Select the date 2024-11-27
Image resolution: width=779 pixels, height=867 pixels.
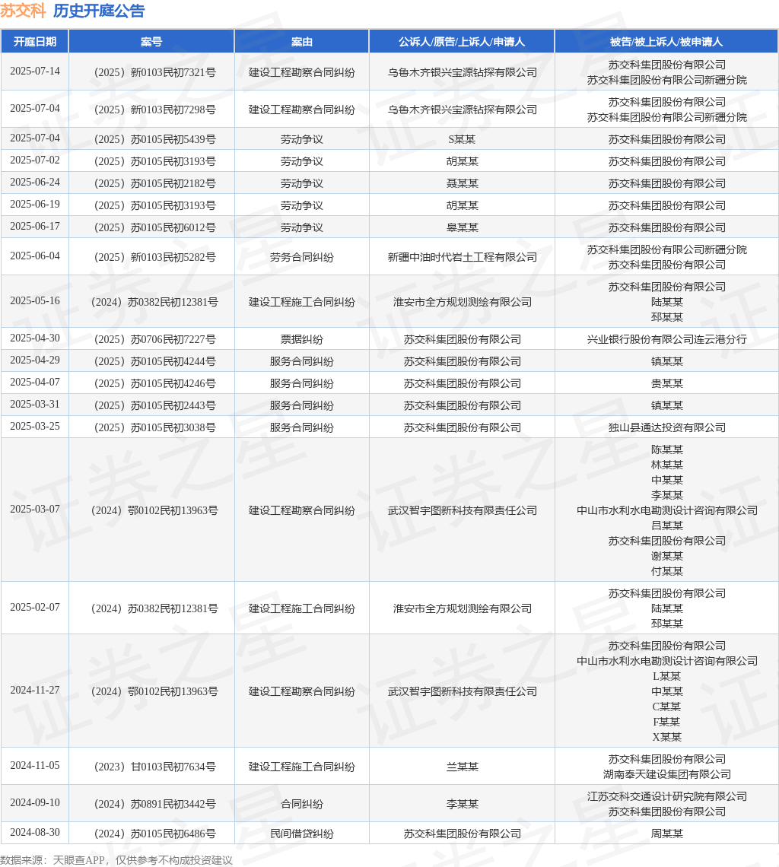(35, 690)
